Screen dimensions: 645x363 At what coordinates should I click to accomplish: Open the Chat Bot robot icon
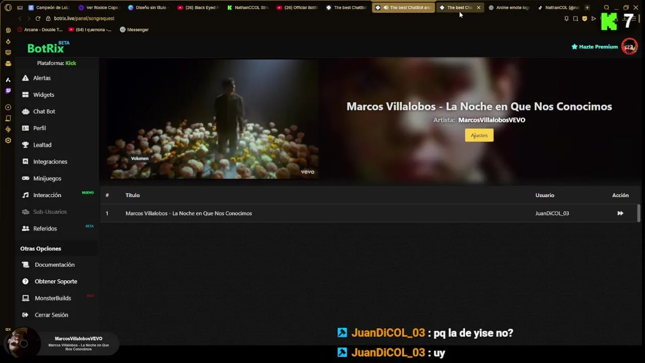(25, 111)
